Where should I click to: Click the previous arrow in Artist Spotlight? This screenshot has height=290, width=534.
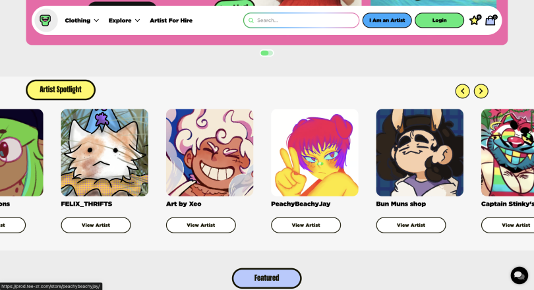(463, 91)
